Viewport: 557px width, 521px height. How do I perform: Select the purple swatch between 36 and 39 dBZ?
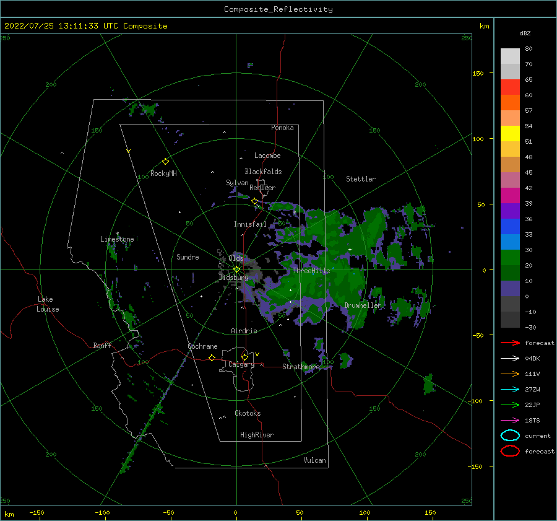click(510, 211)
